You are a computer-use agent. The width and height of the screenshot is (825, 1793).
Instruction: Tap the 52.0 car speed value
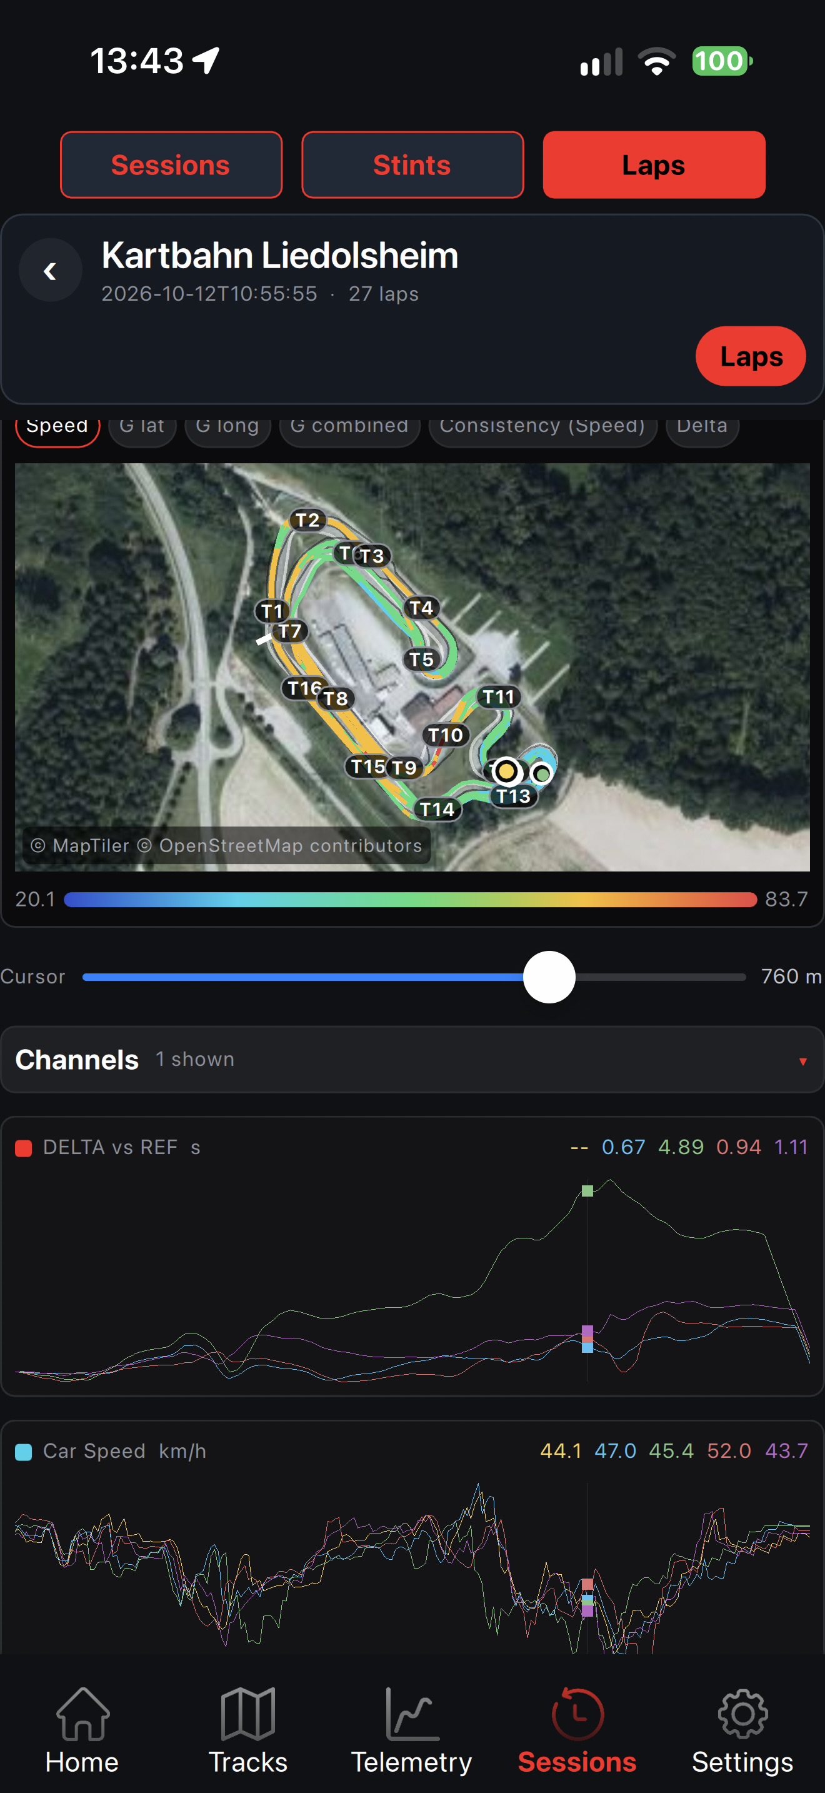tap(728, 1451)
